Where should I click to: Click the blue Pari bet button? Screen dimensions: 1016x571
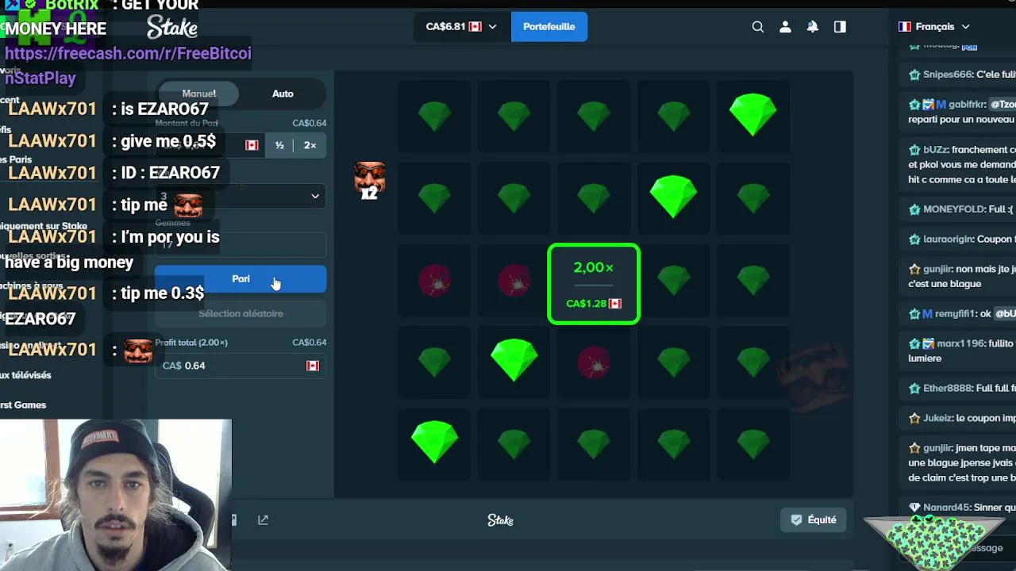click(x=241, y=279)
